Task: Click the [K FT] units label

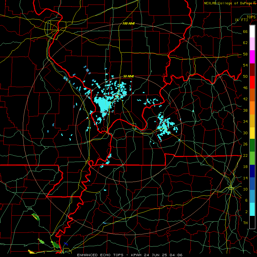Action: click(x=241, y=20)
